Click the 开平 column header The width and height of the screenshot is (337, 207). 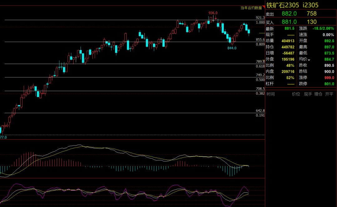329,94
